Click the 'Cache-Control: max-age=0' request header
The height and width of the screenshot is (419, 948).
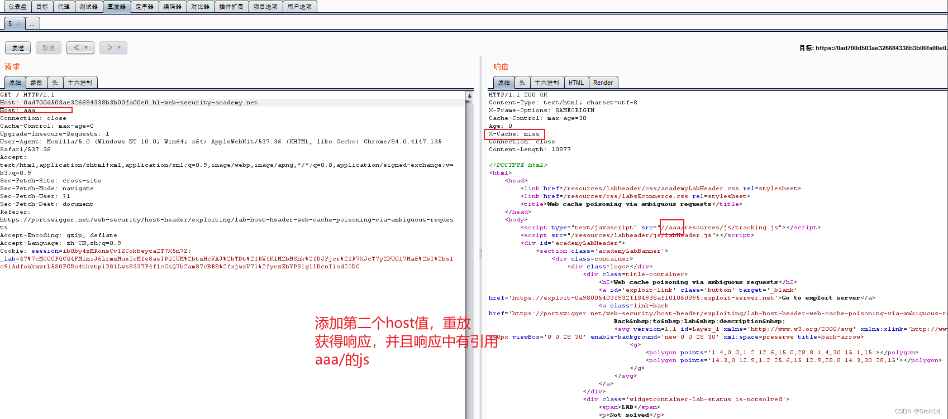click(47, 126)
